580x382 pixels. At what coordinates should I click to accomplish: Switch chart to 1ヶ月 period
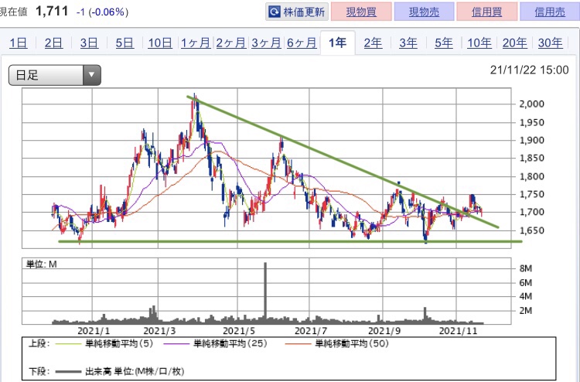196,43
